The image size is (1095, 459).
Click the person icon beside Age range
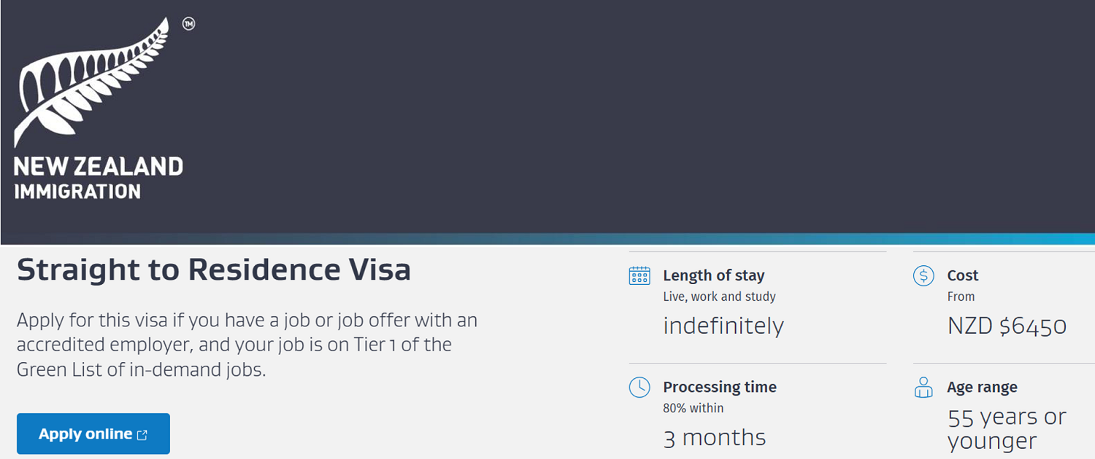click(x=923, y=387)
